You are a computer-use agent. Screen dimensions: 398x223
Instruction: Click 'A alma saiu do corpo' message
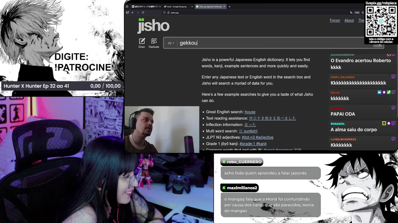[x=354, y=129]
